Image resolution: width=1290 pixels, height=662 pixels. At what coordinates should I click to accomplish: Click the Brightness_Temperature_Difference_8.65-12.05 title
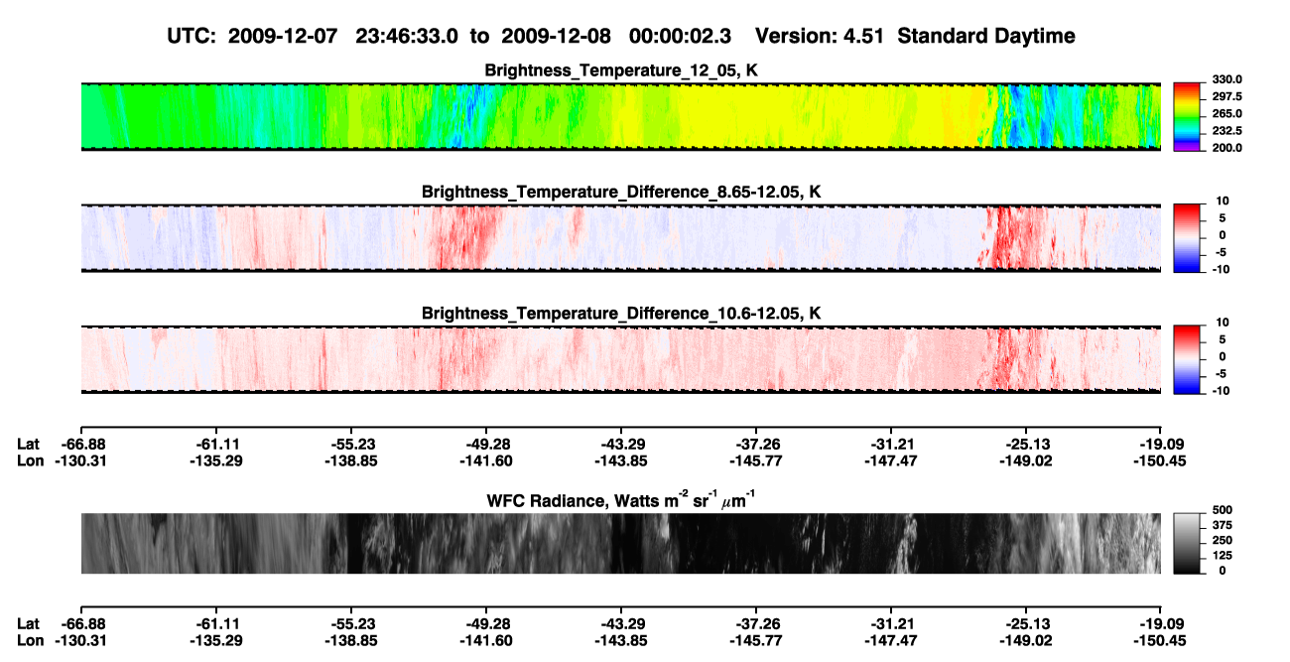(x=621, y=192)
